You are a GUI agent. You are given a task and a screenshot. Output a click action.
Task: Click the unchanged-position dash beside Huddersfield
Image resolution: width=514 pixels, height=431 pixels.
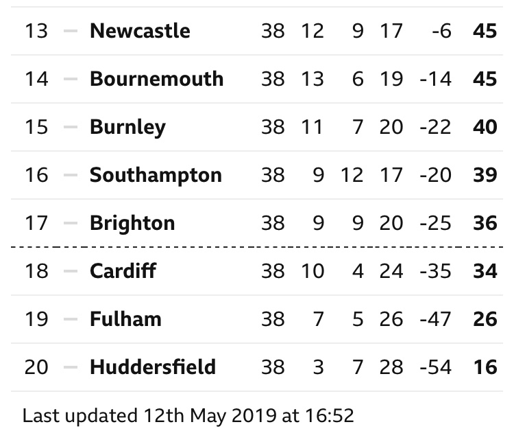71,367
